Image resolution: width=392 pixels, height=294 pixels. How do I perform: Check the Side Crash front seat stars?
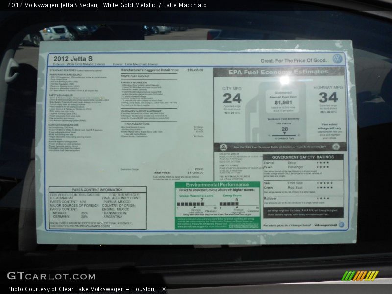click(324, 183)
